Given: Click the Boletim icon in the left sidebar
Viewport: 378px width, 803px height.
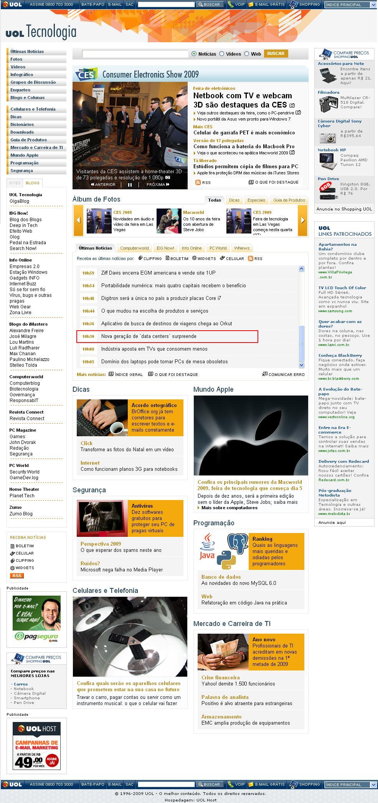Looking at the screenshot, I should pyautogui.click(x=12, y=546).
